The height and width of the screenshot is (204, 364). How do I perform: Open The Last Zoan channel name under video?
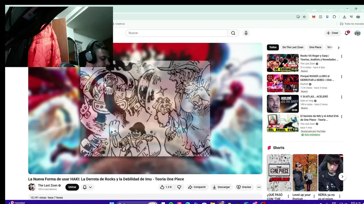click(x=48, y=185)
